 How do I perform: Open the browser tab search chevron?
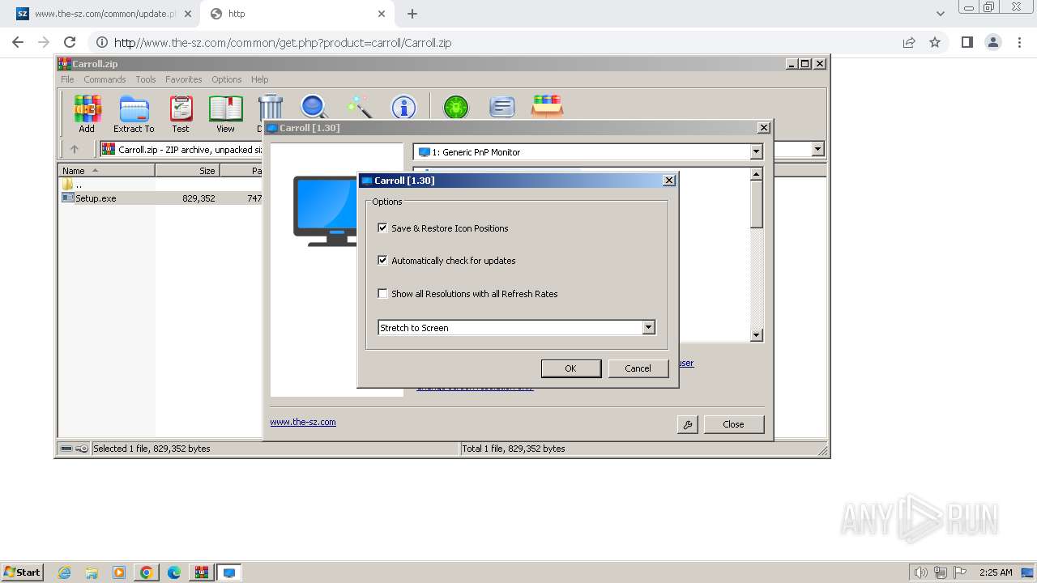coord(940,14)
